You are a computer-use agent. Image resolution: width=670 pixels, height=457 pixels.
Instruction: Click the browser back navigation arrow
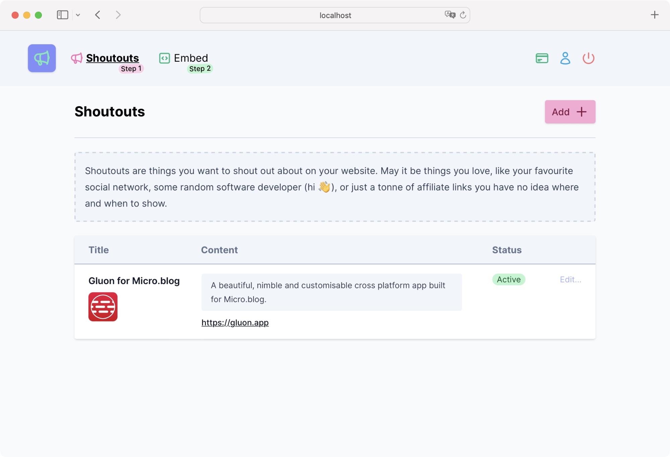97,15
